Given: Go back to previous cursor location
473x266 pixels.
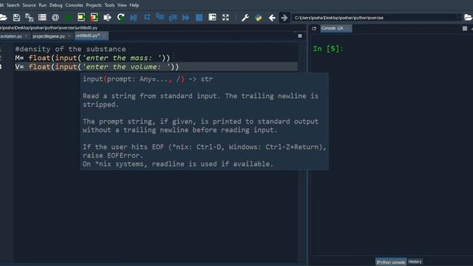Looking at the screenshot, I should pos(272,18).
